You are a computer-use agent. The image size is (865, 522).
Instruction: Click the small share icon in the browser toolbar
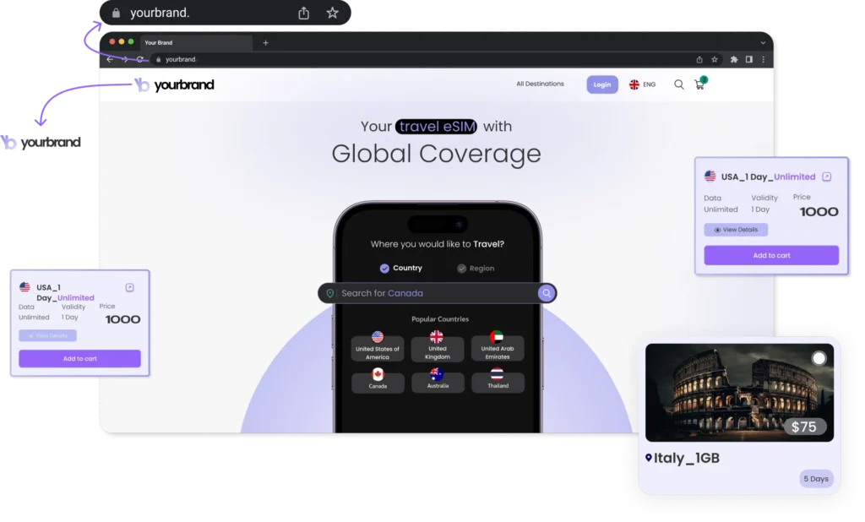(699, 60)
